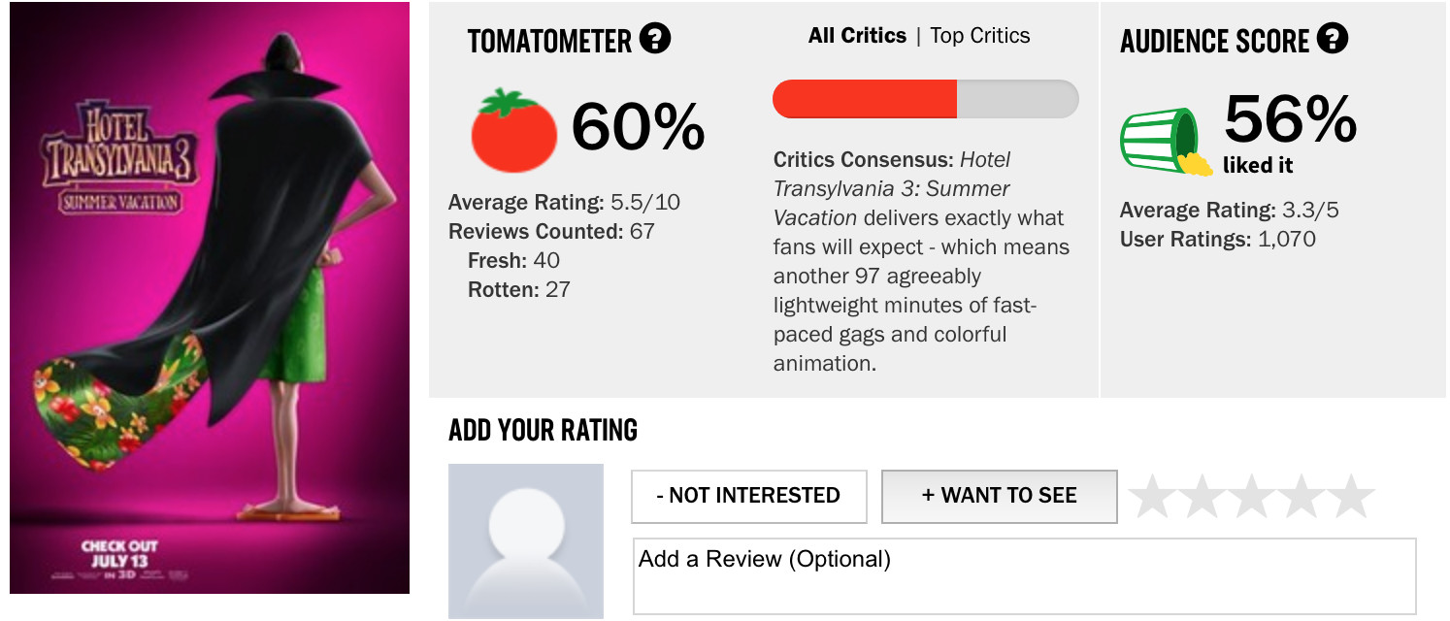
Task: Click the Reviews Counted: 67 text
Action: click(551, 232)
